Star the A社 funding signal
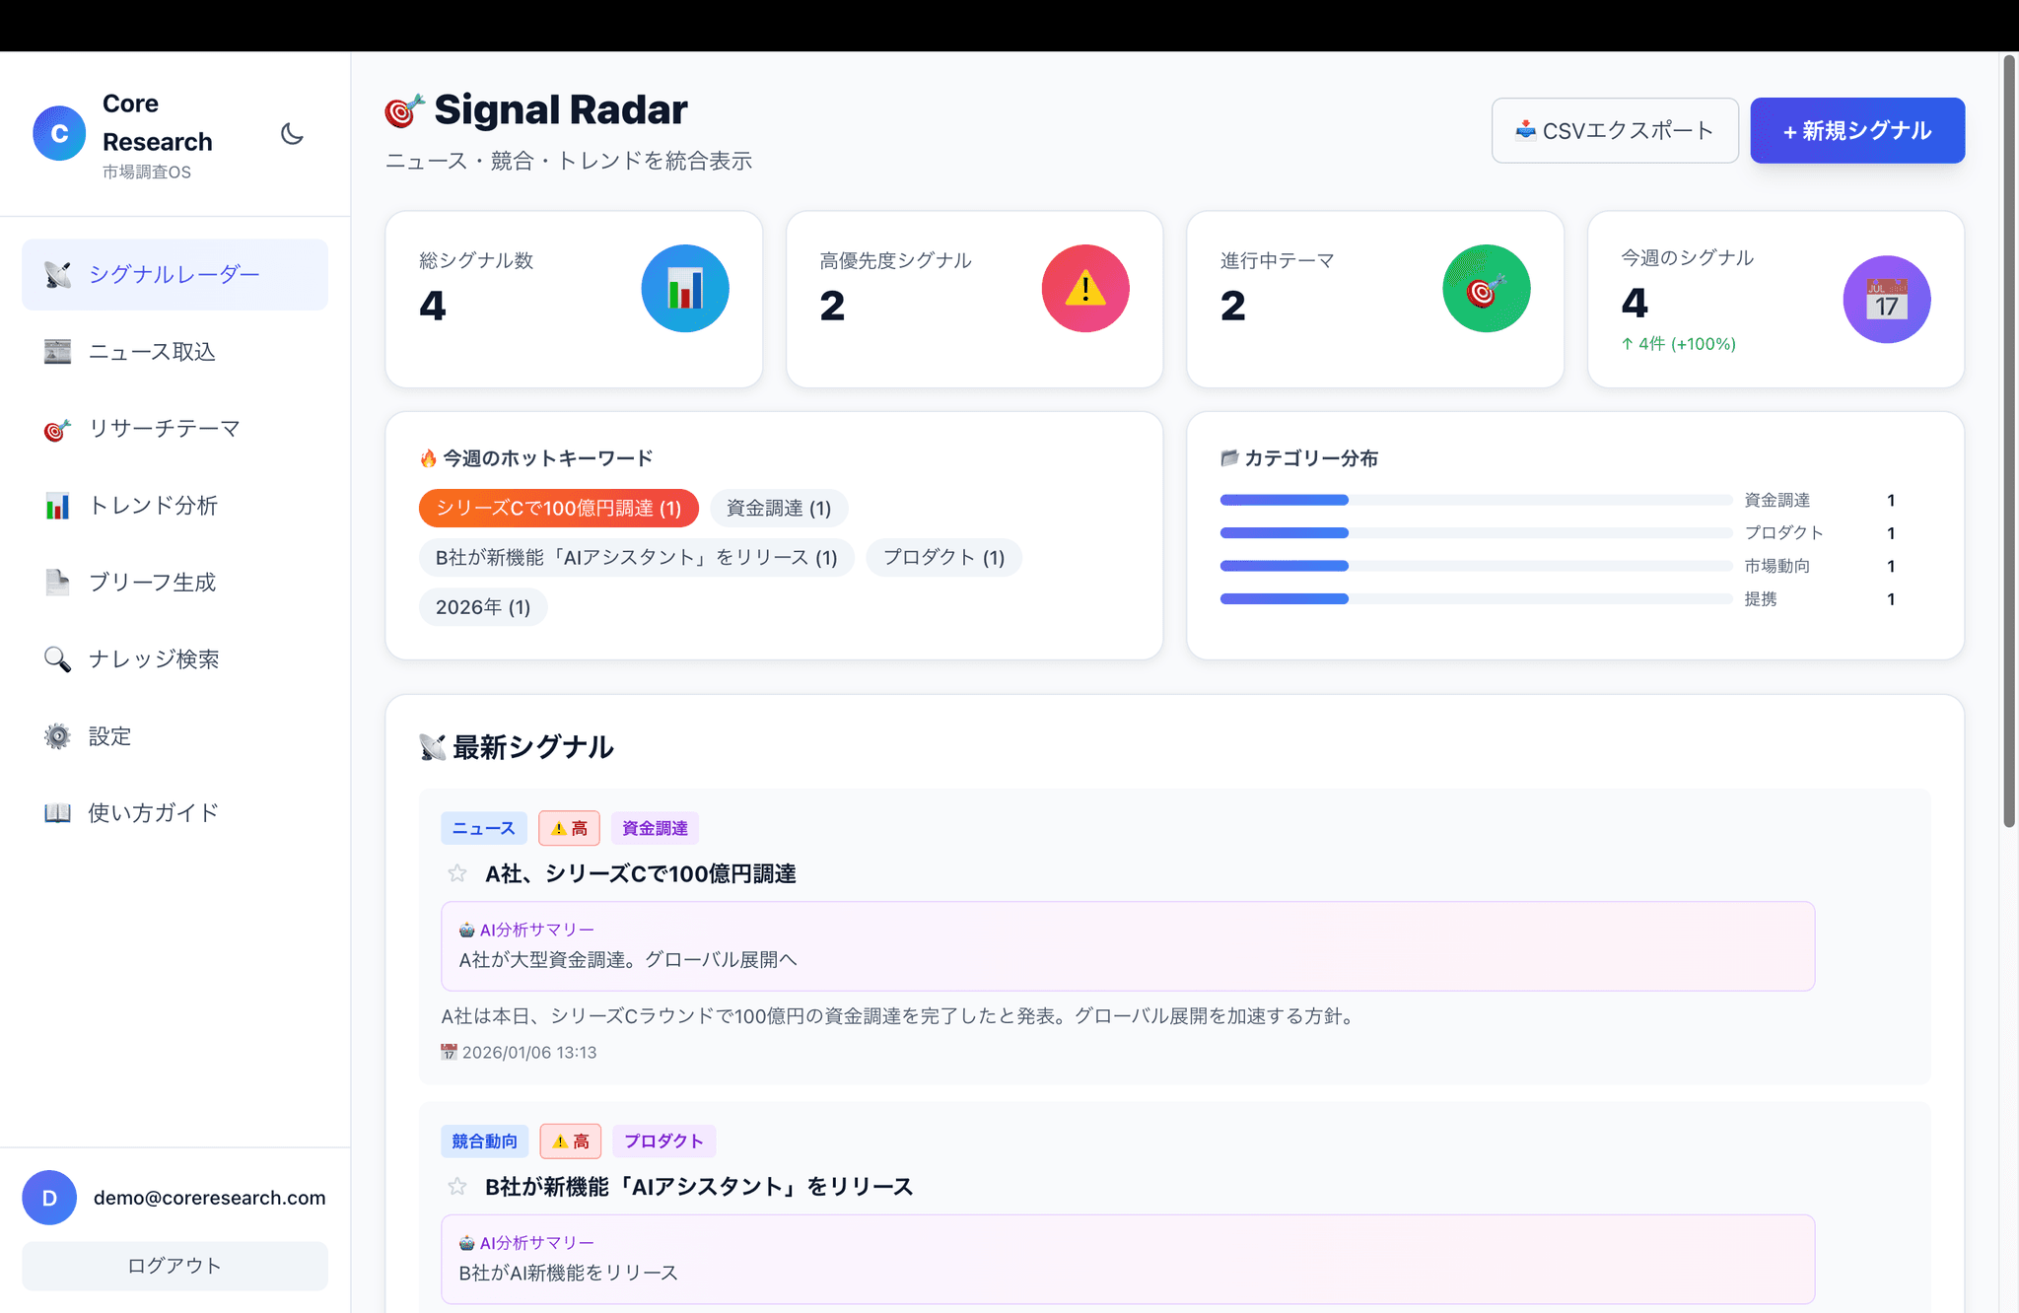Viewport: 2019px width, 1313px height. 456,873
